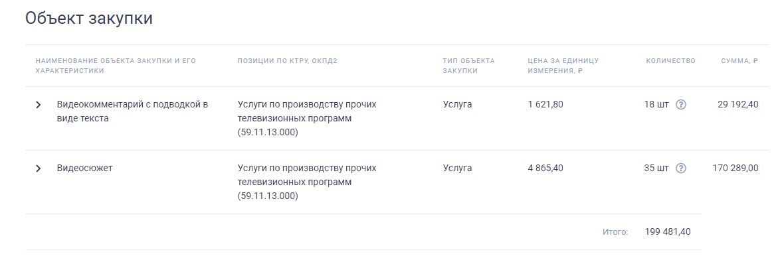Open help icon next to 18 шт
Screen dimensions: 774x260
point(681,104)
